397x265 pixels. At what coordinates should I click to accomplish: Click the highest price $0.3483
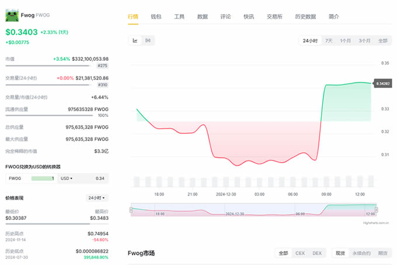pos(99,218)
